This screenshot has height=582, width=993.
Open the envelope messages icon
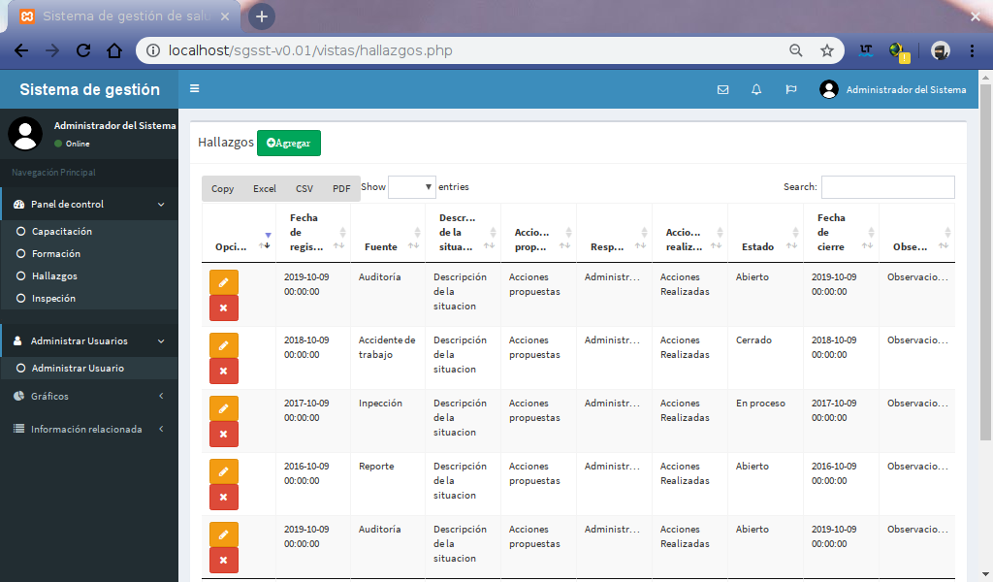722,89
